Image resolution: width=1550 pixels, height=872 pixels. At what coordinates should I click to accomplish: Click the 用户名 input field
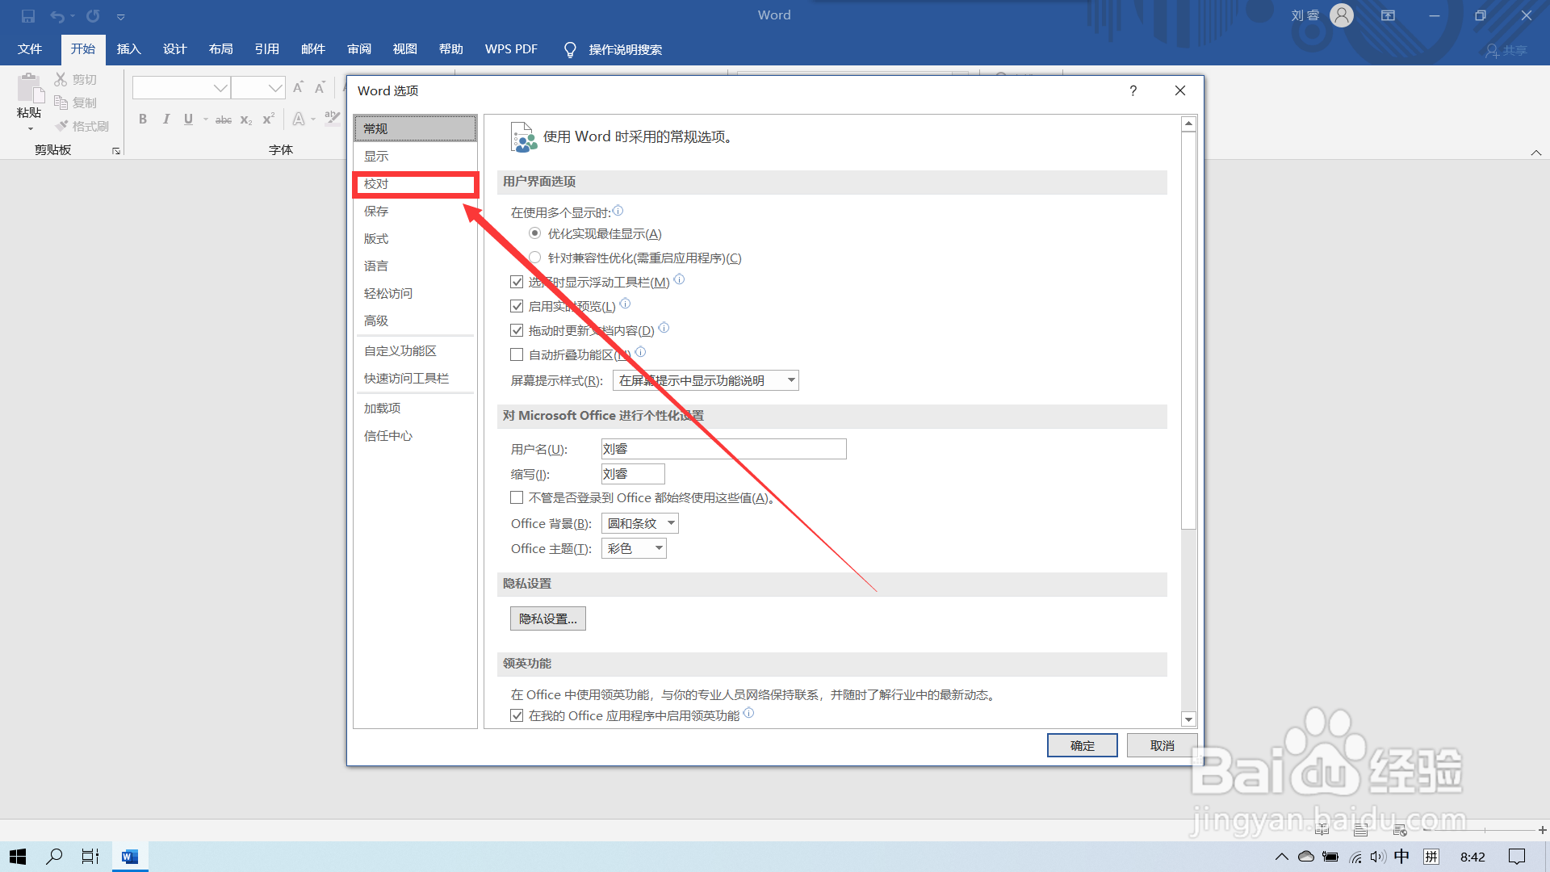[x=723, y=449]
